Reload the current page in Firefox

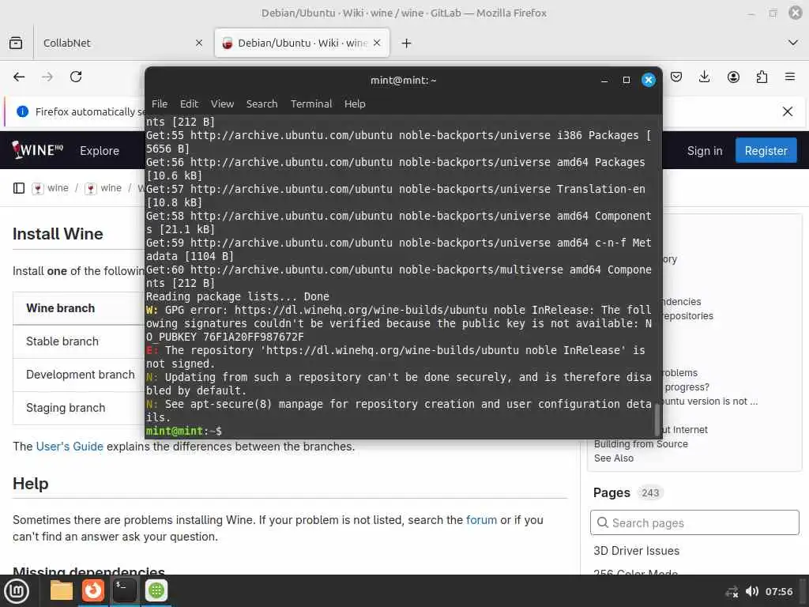tap(76, 77)
